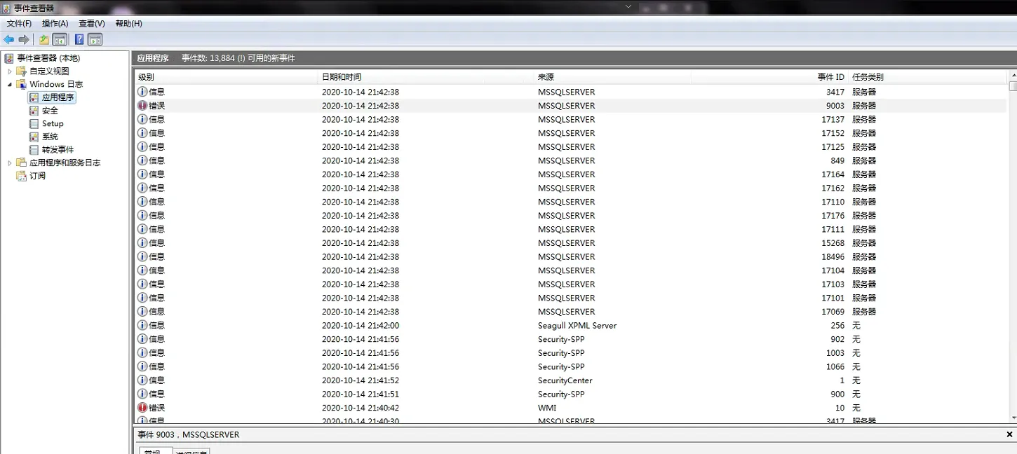This screenshot has width=1017, height=454.
Task: Collapse the Windows 日志 tree node
Action: point(10,84)
